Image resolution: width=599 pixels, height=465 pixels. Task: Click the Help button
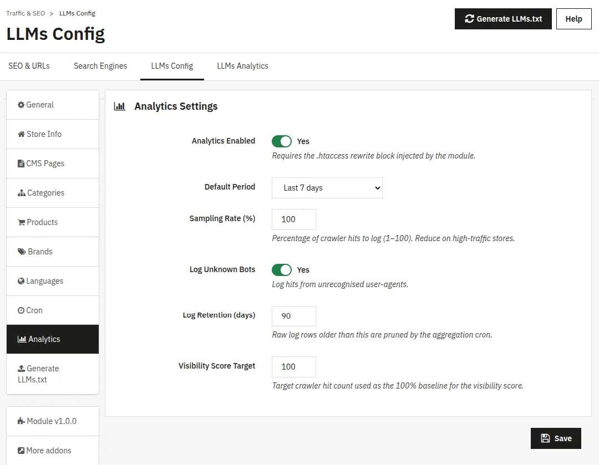tap(574, 19)
